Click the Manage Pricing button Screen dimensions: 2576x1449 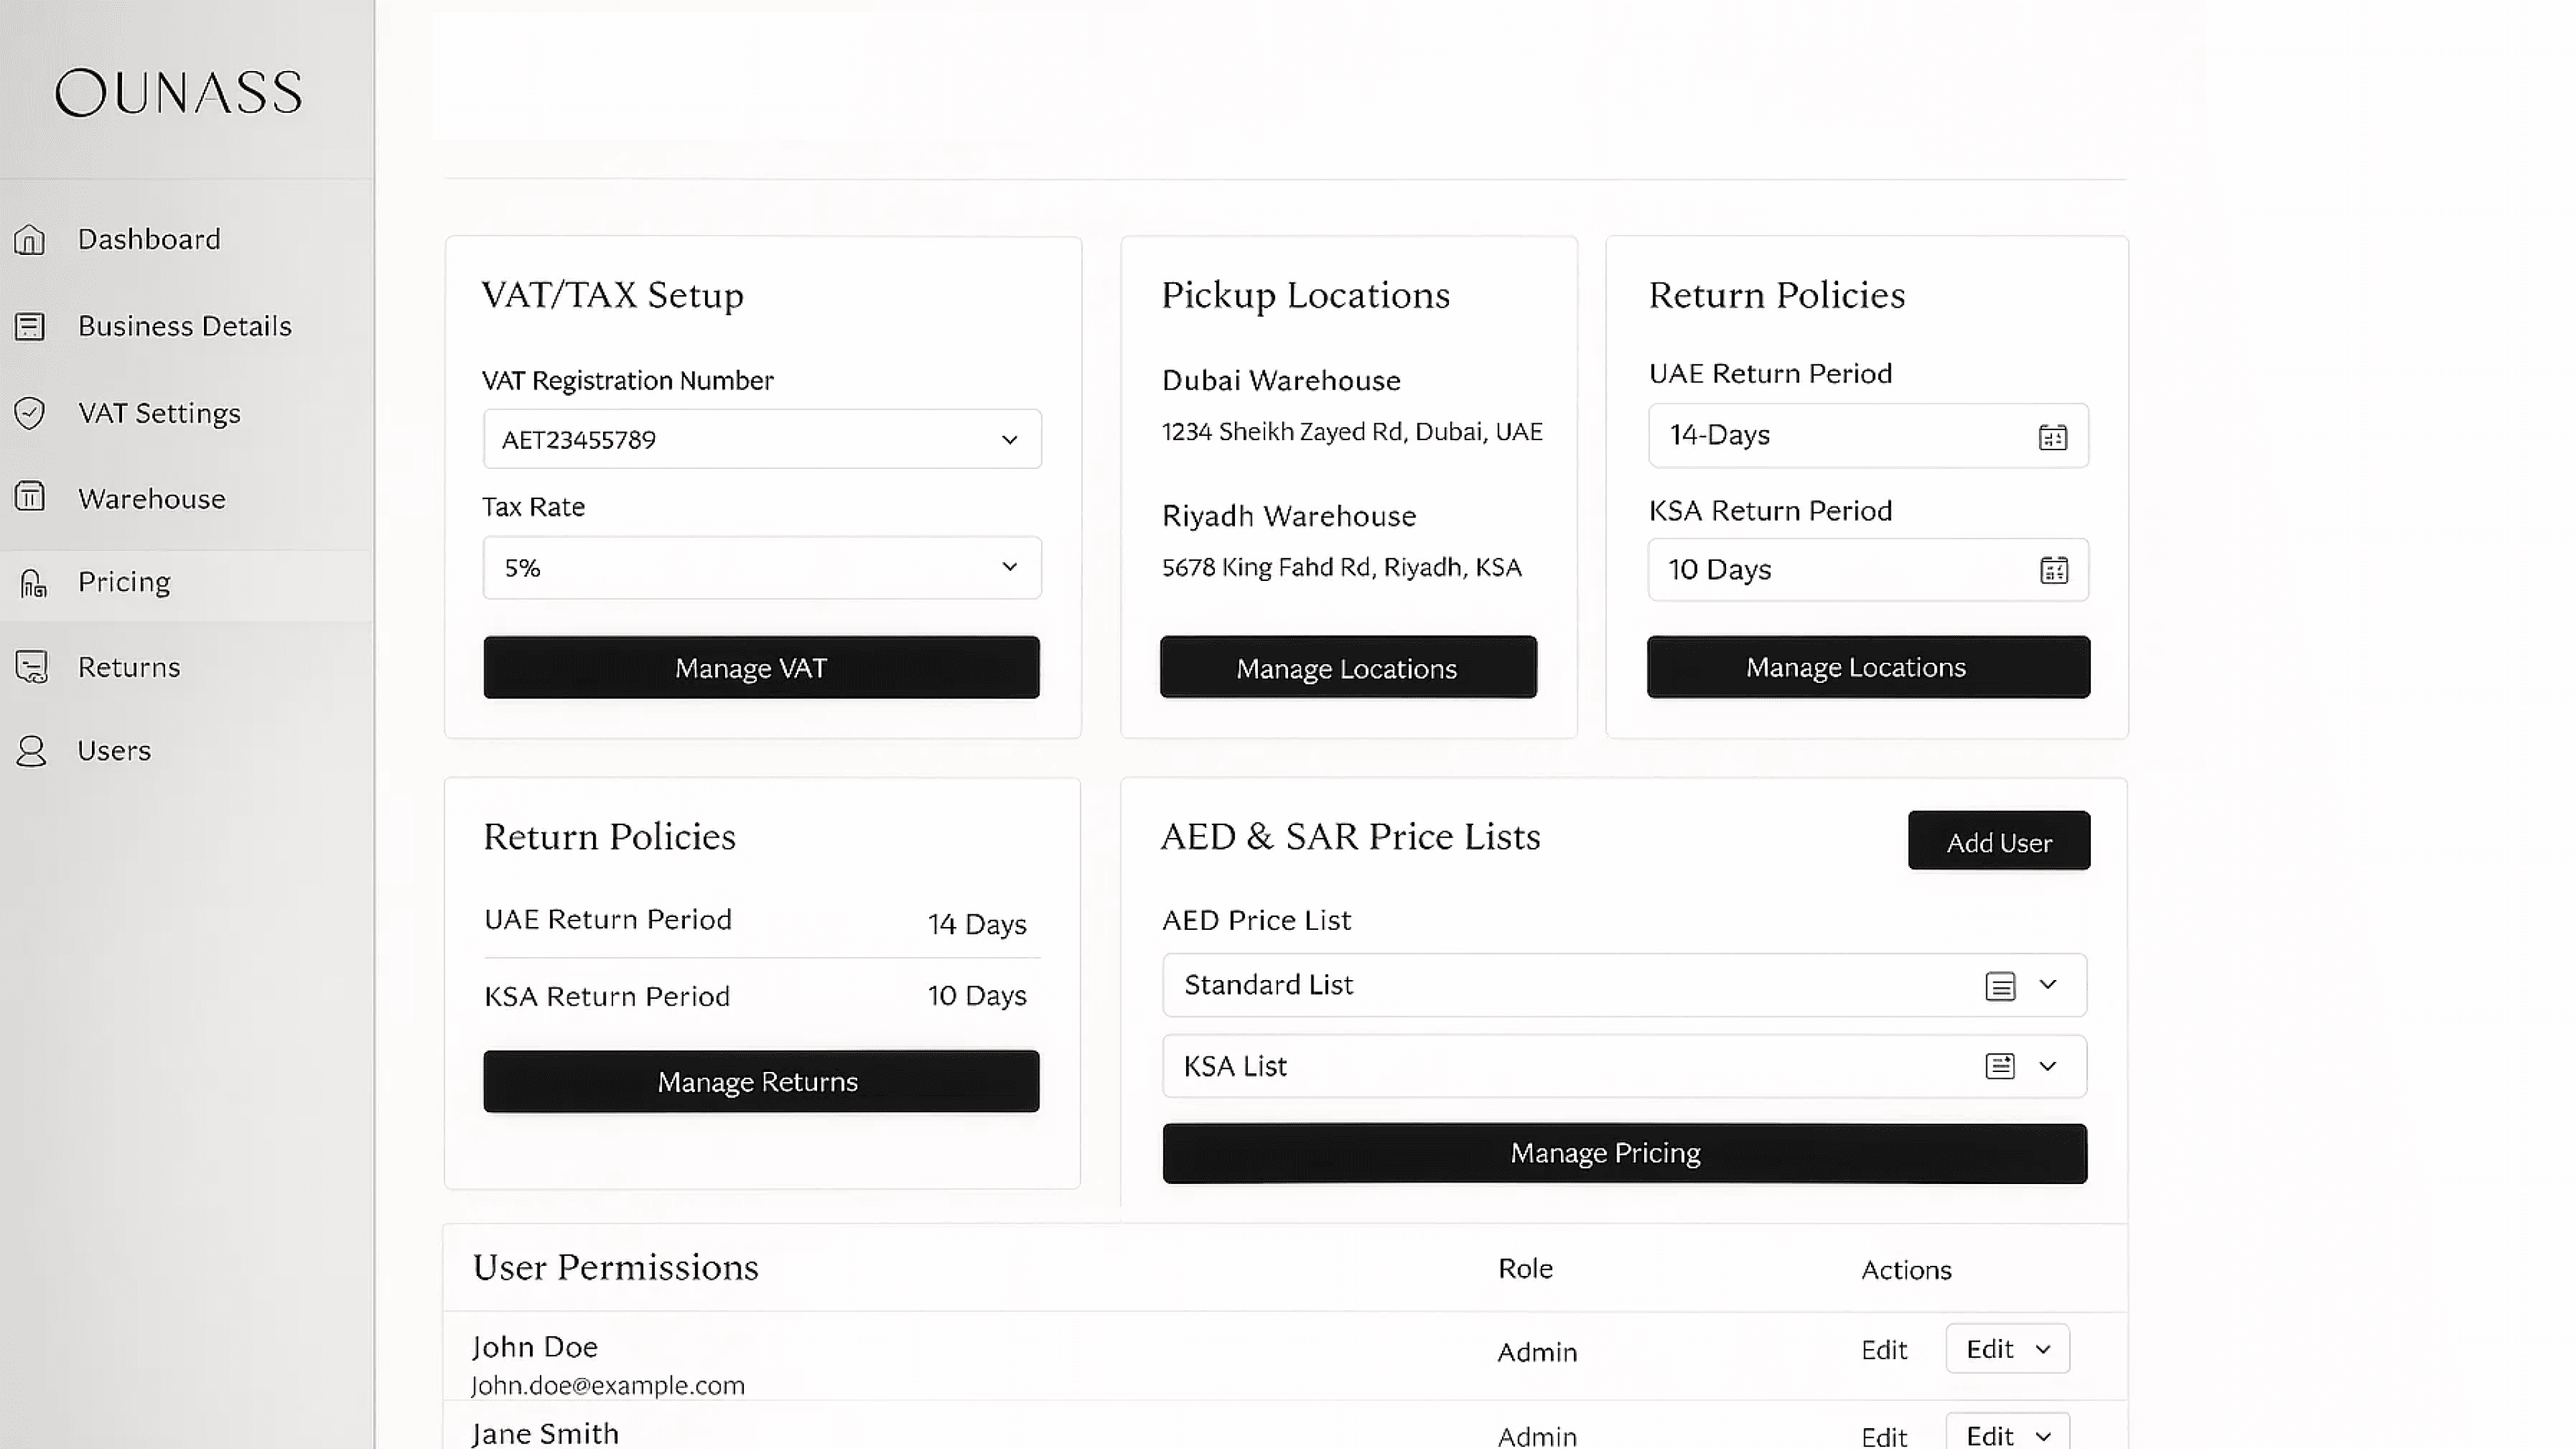click(x=1623, y=1153)
